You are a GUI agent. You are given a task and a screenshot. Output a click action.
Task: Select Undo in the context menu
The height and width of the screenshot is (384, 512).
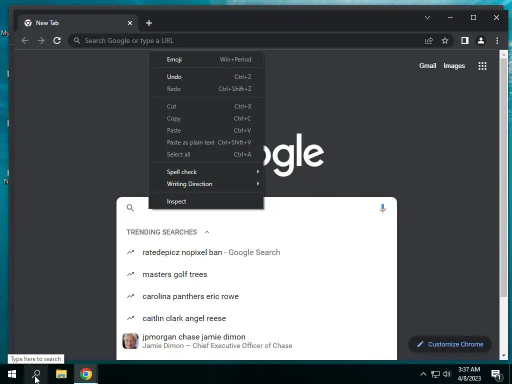pyautogui.click(x=206, y=76)
